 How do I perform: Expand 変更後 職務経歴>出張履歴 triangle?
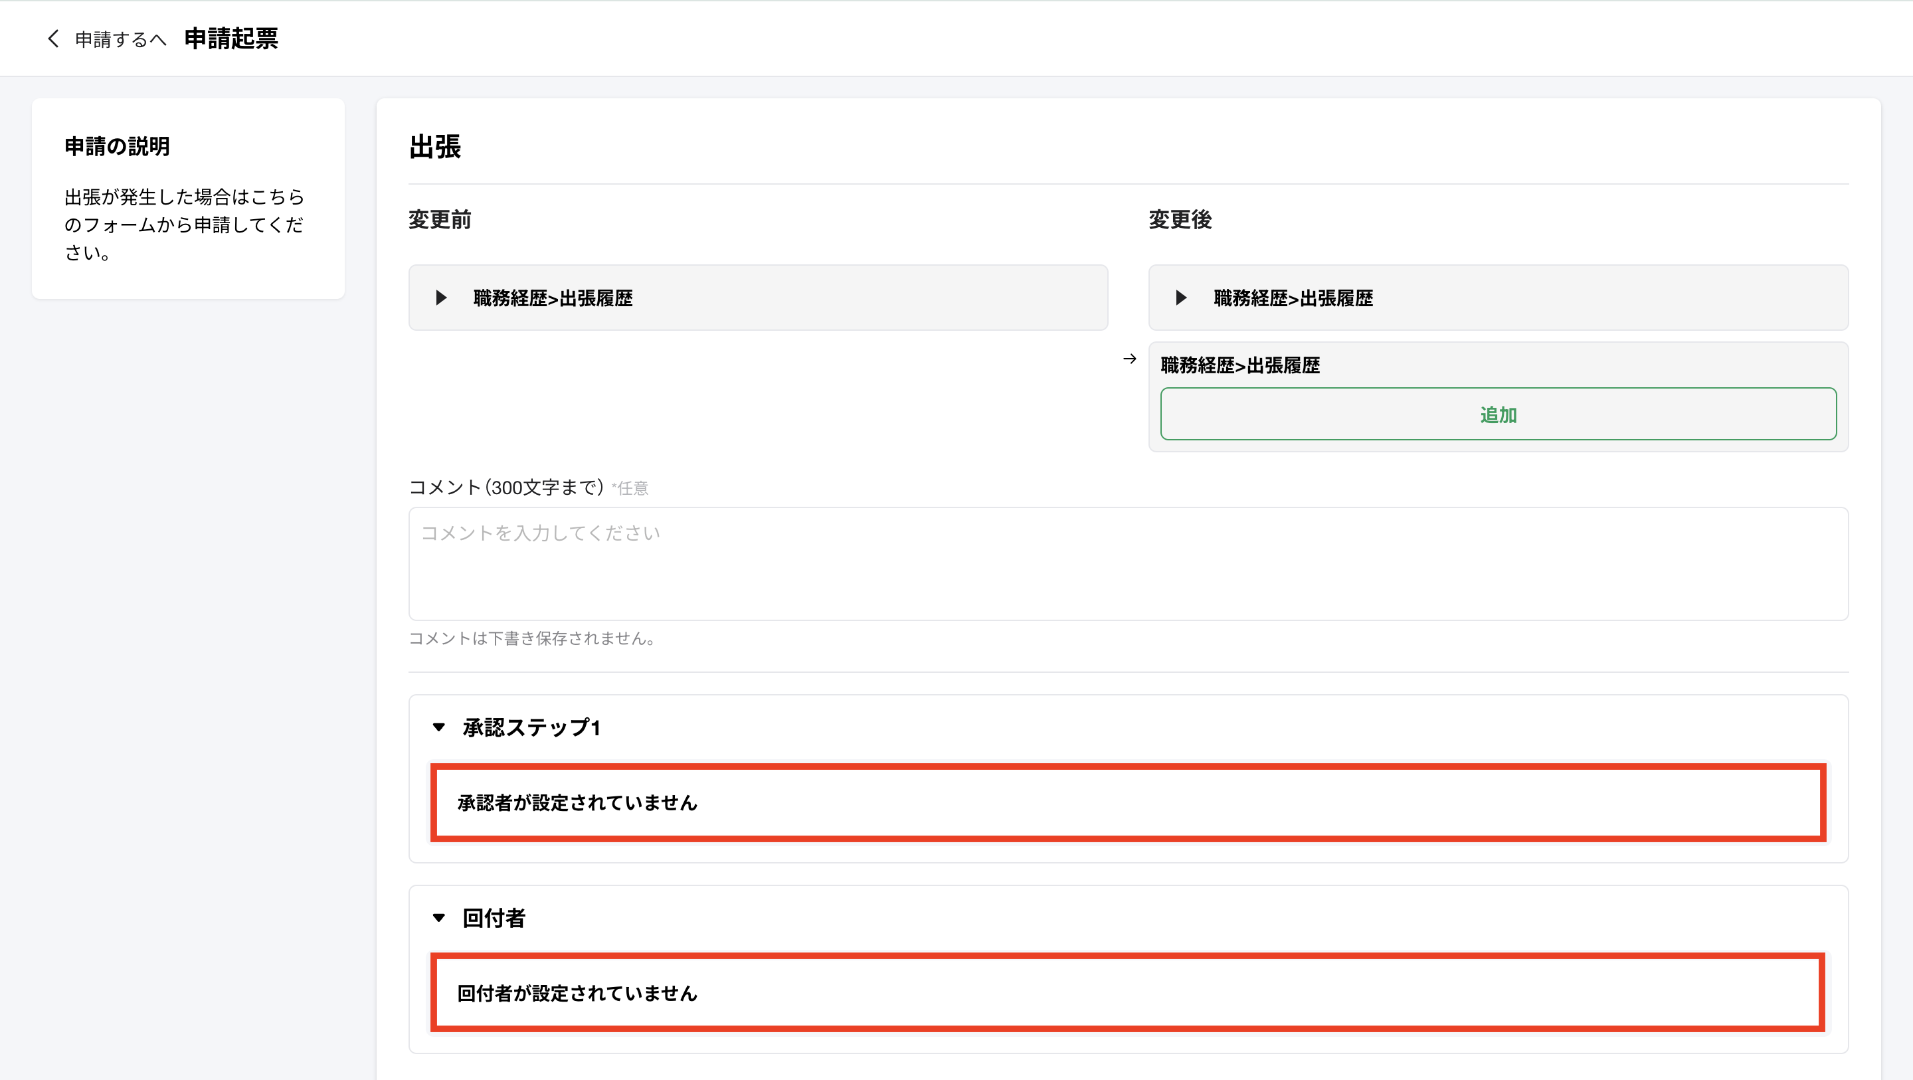[x=1181, y=298]
